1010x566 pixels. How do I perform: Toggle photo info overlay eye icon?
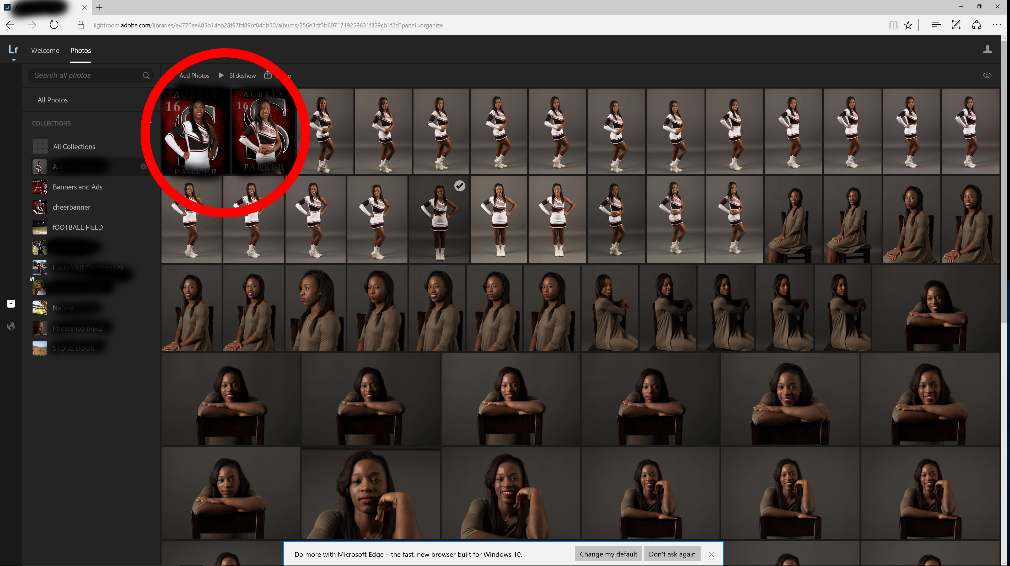987,75
